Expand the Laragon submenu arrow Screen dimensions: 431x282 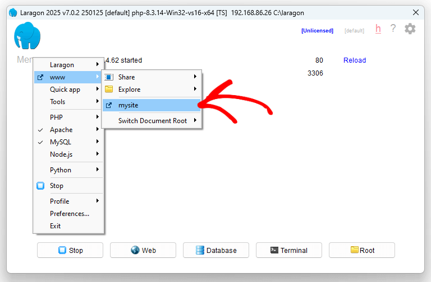[x=97, y=64]
